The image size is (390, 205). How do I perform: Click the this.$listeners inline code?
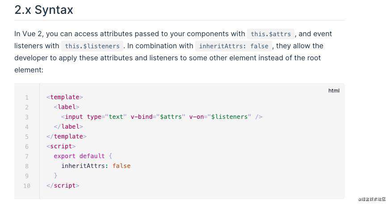(x=92, y=46)
